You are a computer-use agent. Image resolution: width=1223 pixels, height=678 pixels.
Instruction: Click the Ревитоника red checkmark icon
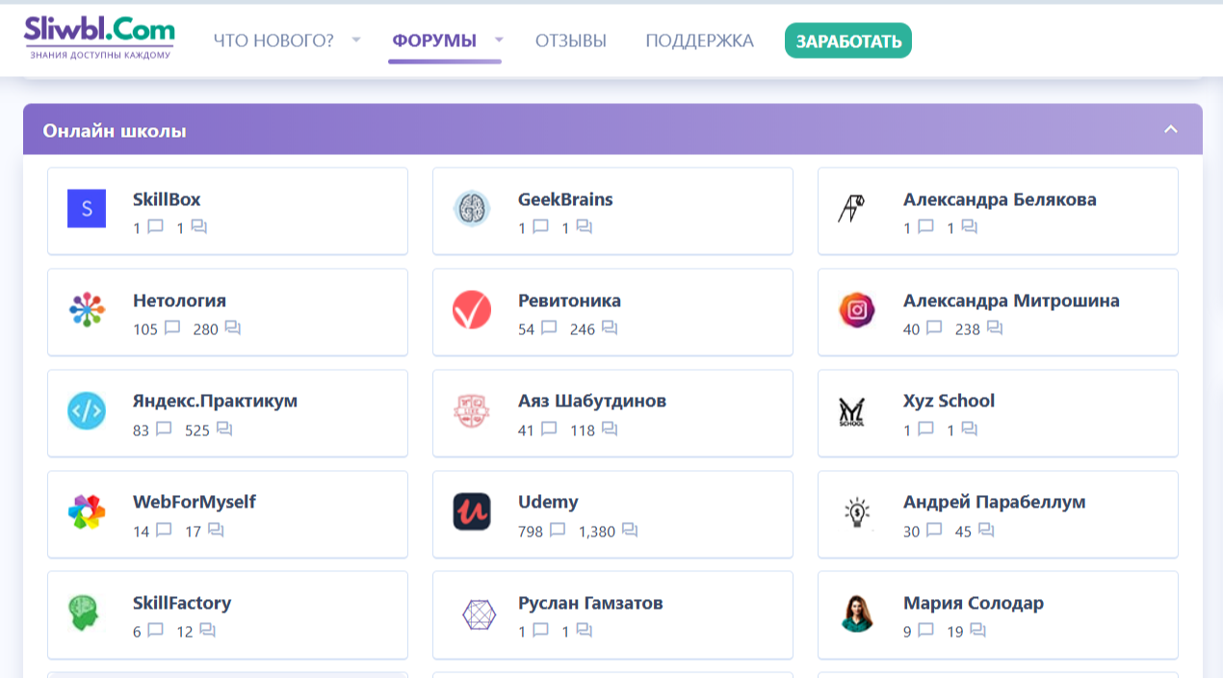click(x=472, y=310)
